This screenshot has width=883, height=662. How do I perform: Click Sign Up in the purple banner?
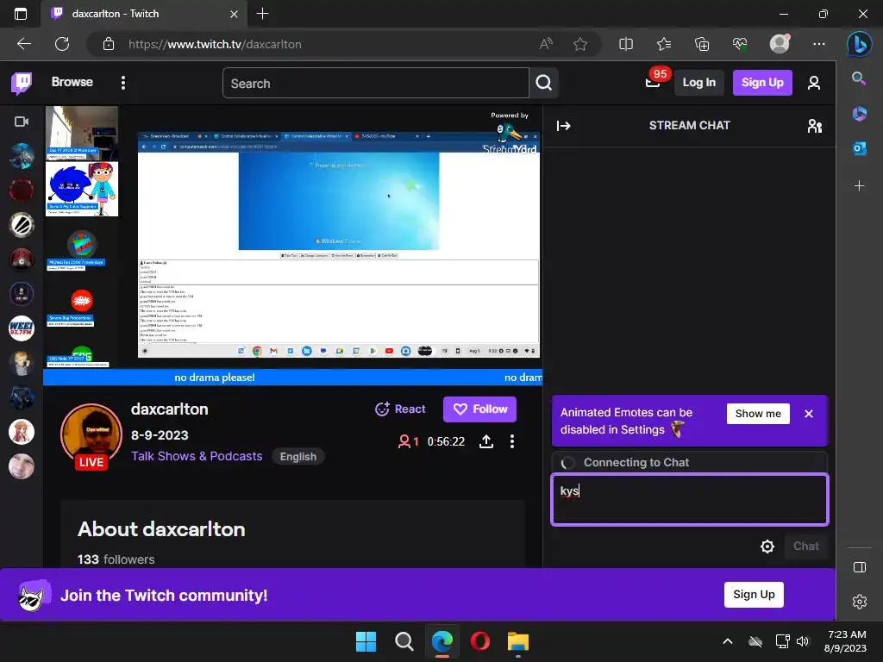coord(754,595)
